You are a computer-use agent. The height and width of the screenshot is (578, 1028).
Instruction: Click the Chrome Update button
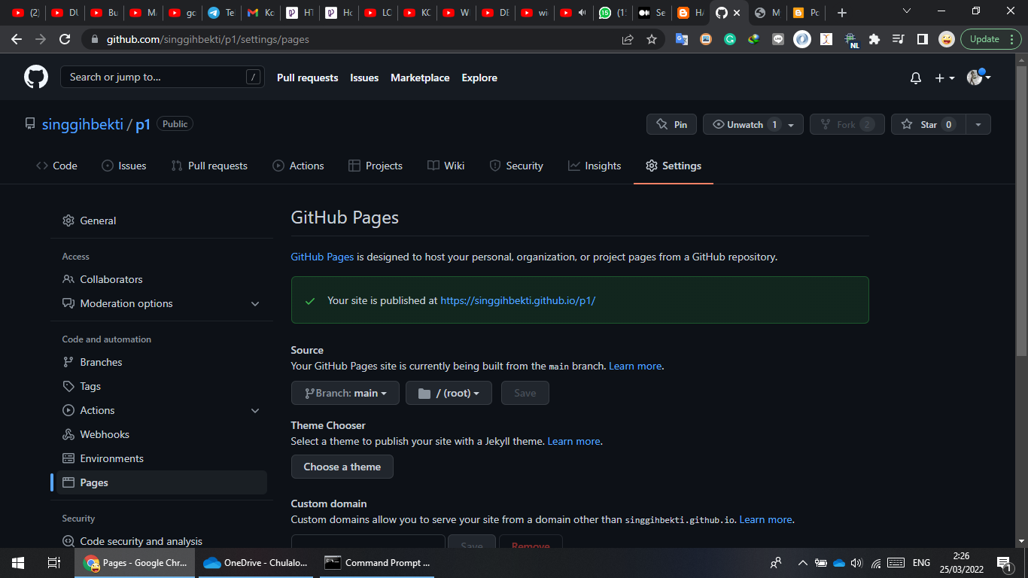tap(990, 39)
